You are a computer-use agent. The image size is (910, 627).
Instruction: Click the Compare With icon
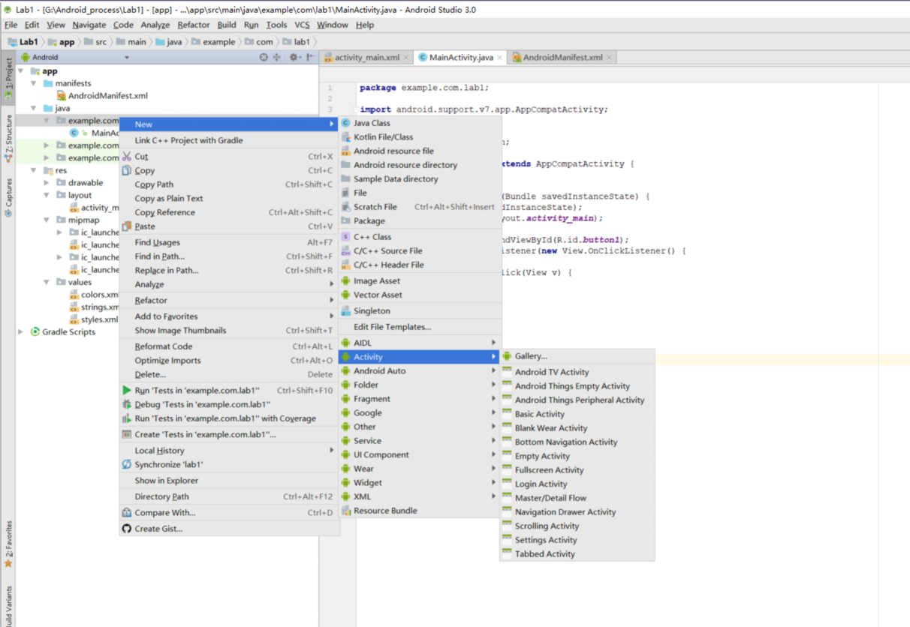click(x=127, y=513)
